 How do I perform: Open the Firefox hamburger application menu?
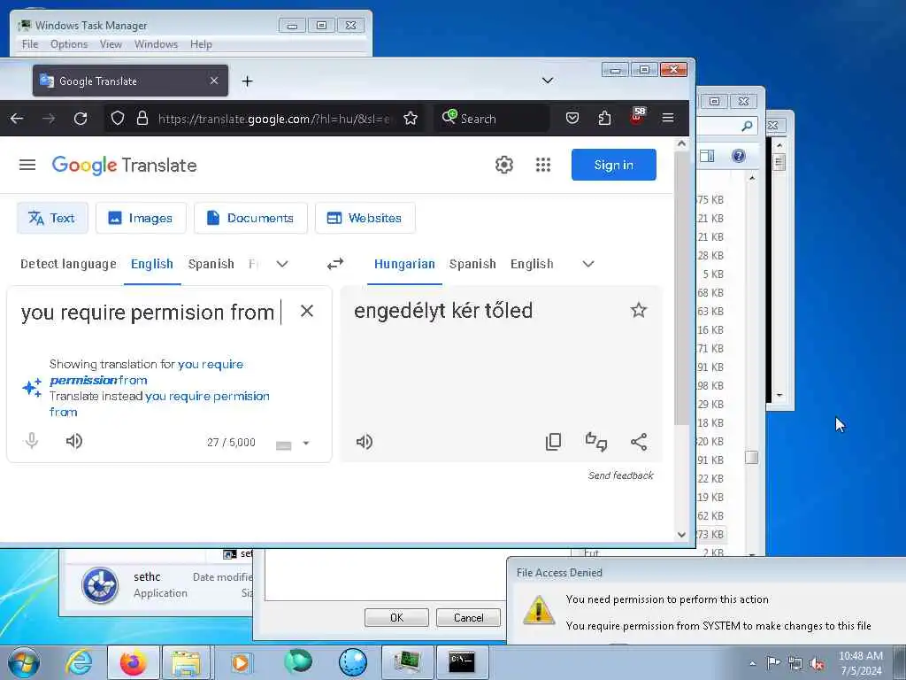click(x=668, y=118)
